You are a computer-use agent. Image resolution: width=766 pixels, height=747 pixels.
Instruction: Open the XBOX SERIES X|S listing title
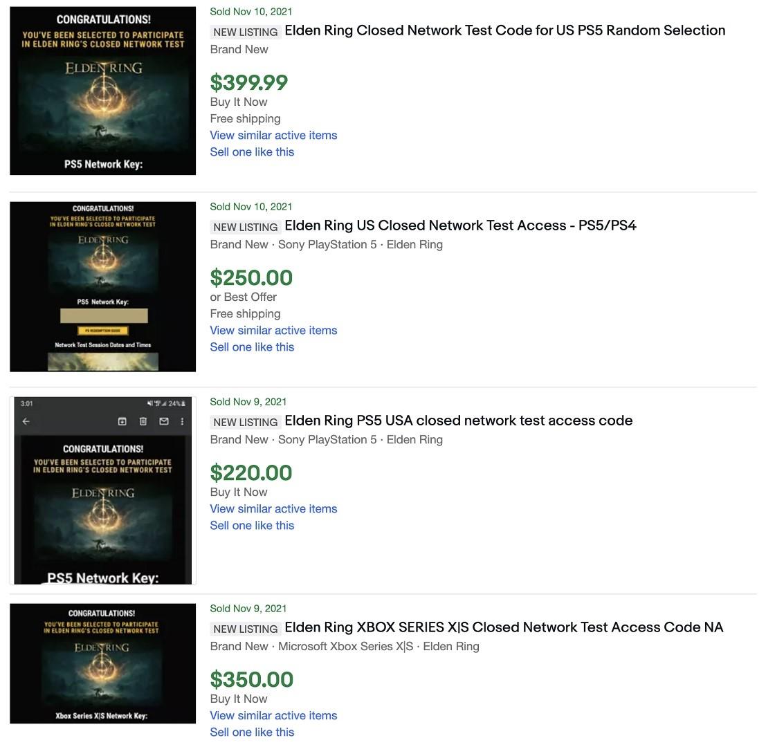click(x=504, y=627)
